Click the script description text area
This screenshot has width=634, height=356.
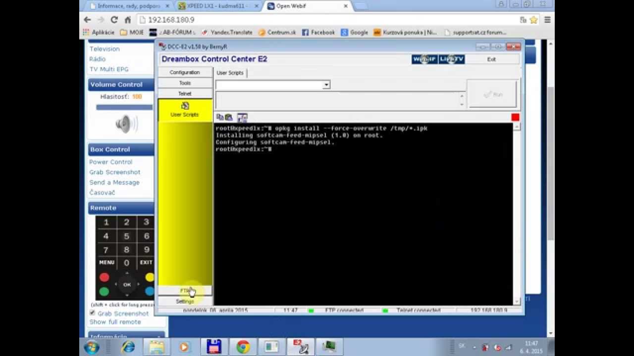pyautogui.click(x=337, y=100)
